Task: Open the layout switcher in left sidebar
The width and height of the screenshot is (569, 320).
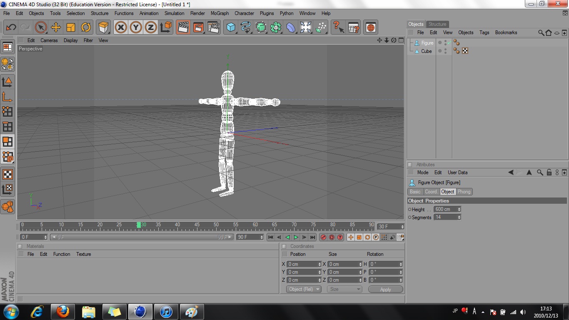Action: click(x=7, y=47)
